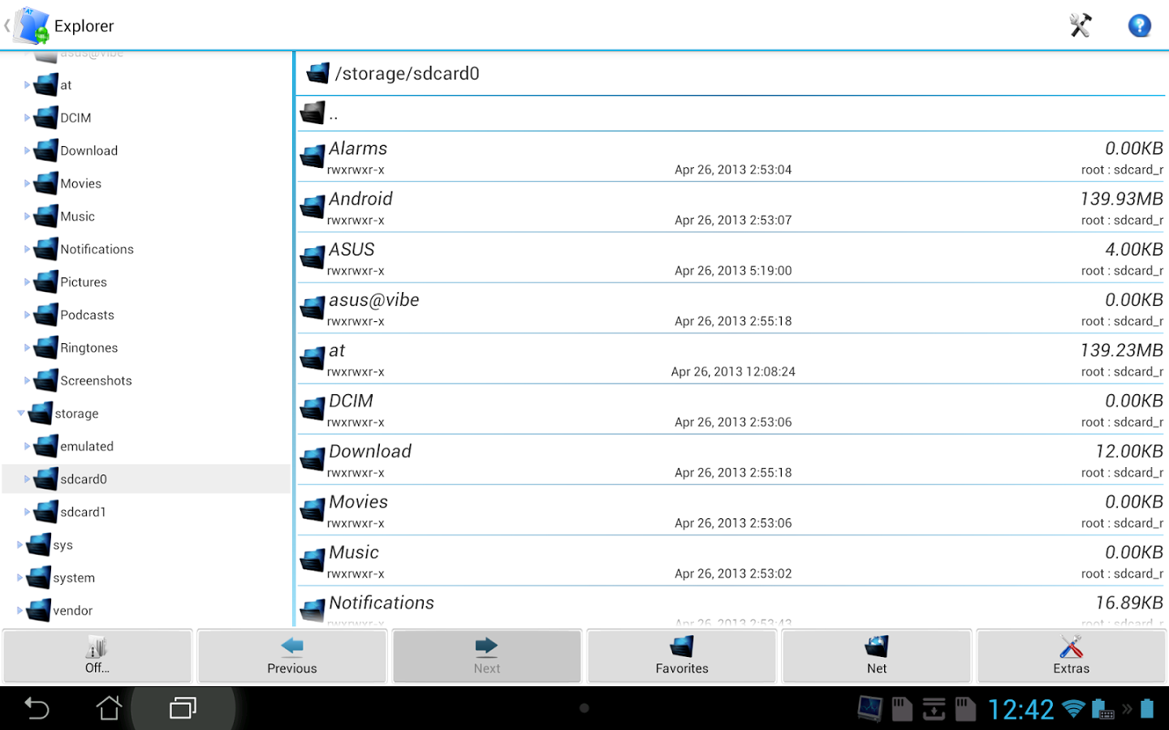Select Notifications in the folder tree
Image resolution: width=1169 pixels, height=730 pixels.
click(x=97, y=249)
